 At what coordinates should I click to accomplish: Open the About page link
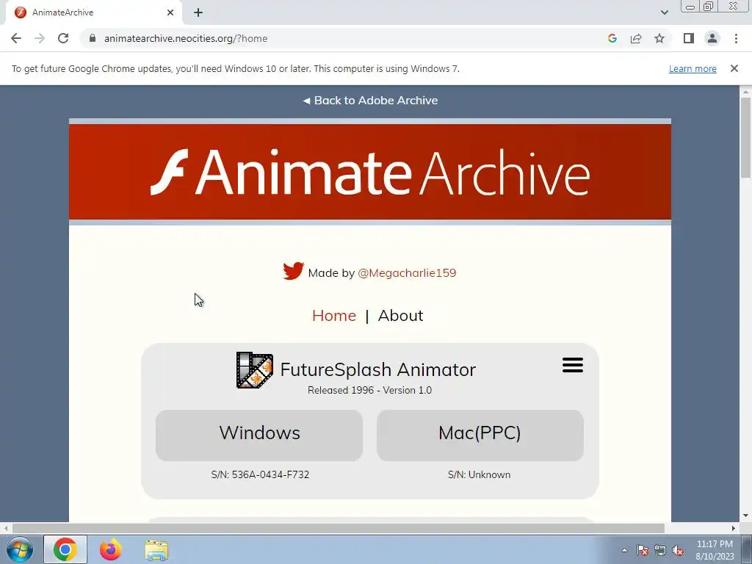click(x=400, y=316)
